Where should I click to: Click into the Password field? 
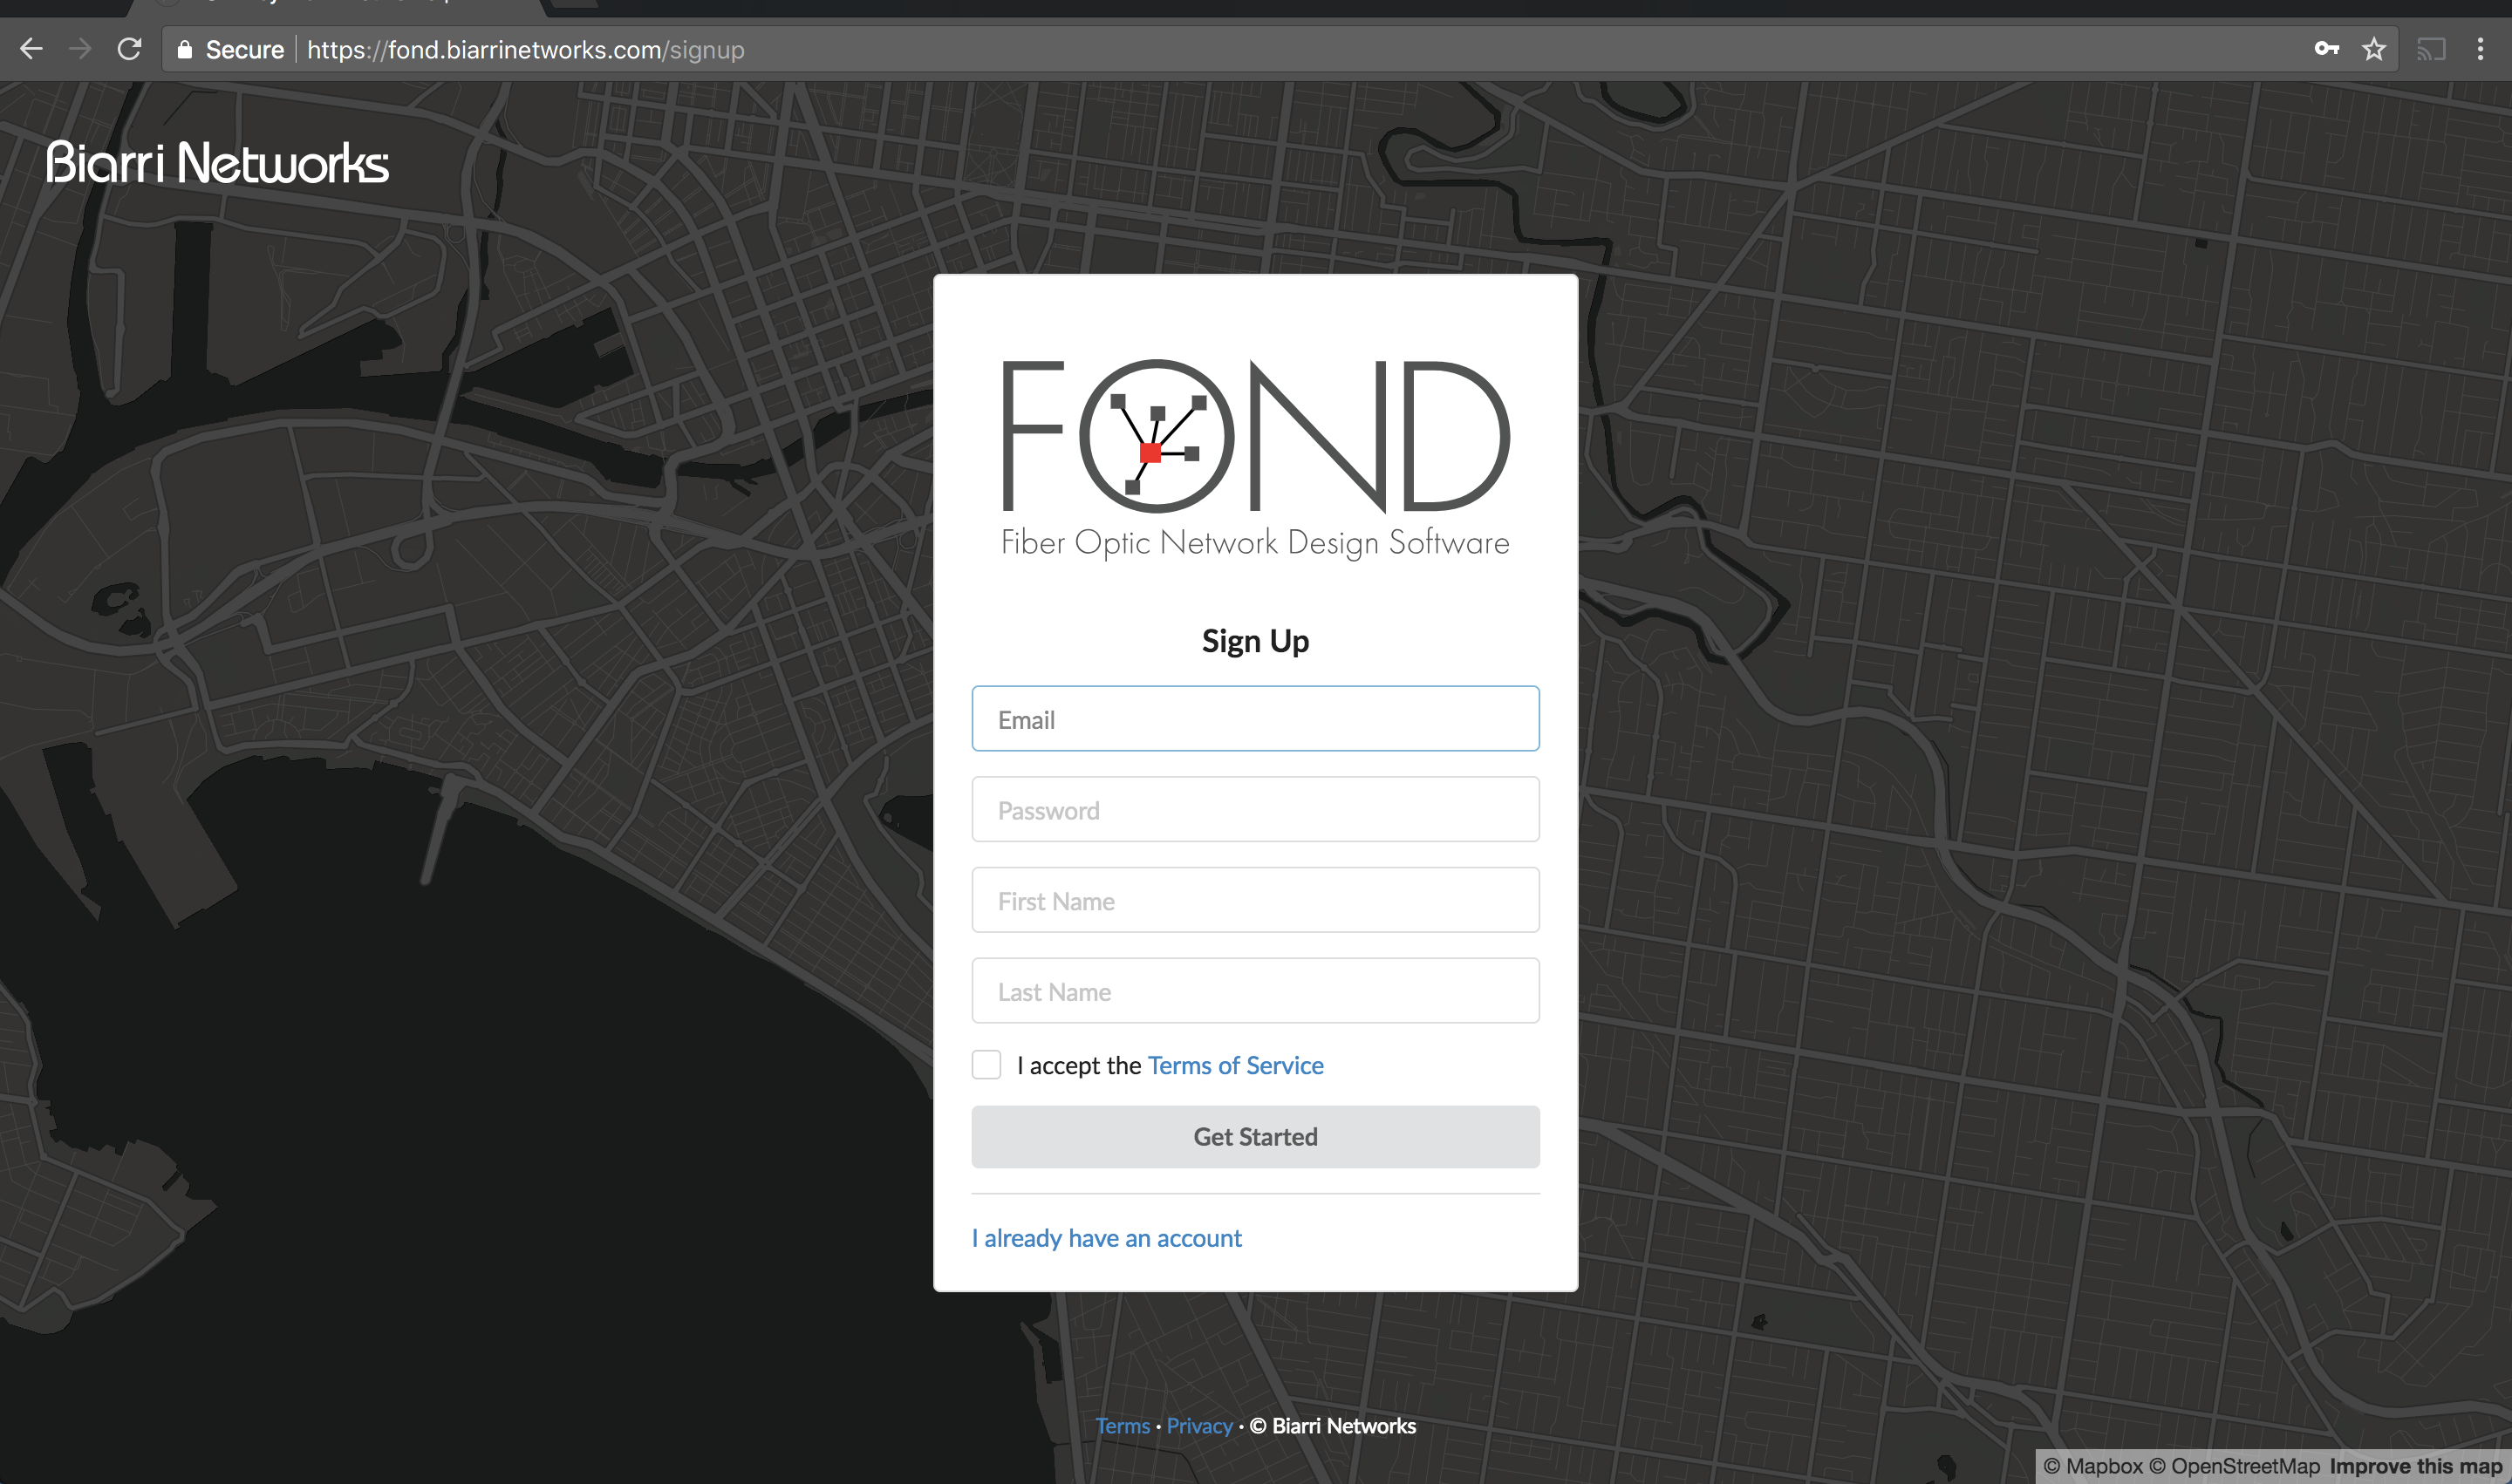[x=1255, y=810]
